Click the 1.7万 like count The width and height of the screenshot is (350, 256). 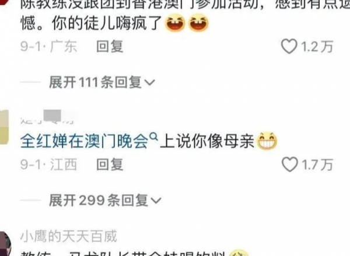coord(317,164)
